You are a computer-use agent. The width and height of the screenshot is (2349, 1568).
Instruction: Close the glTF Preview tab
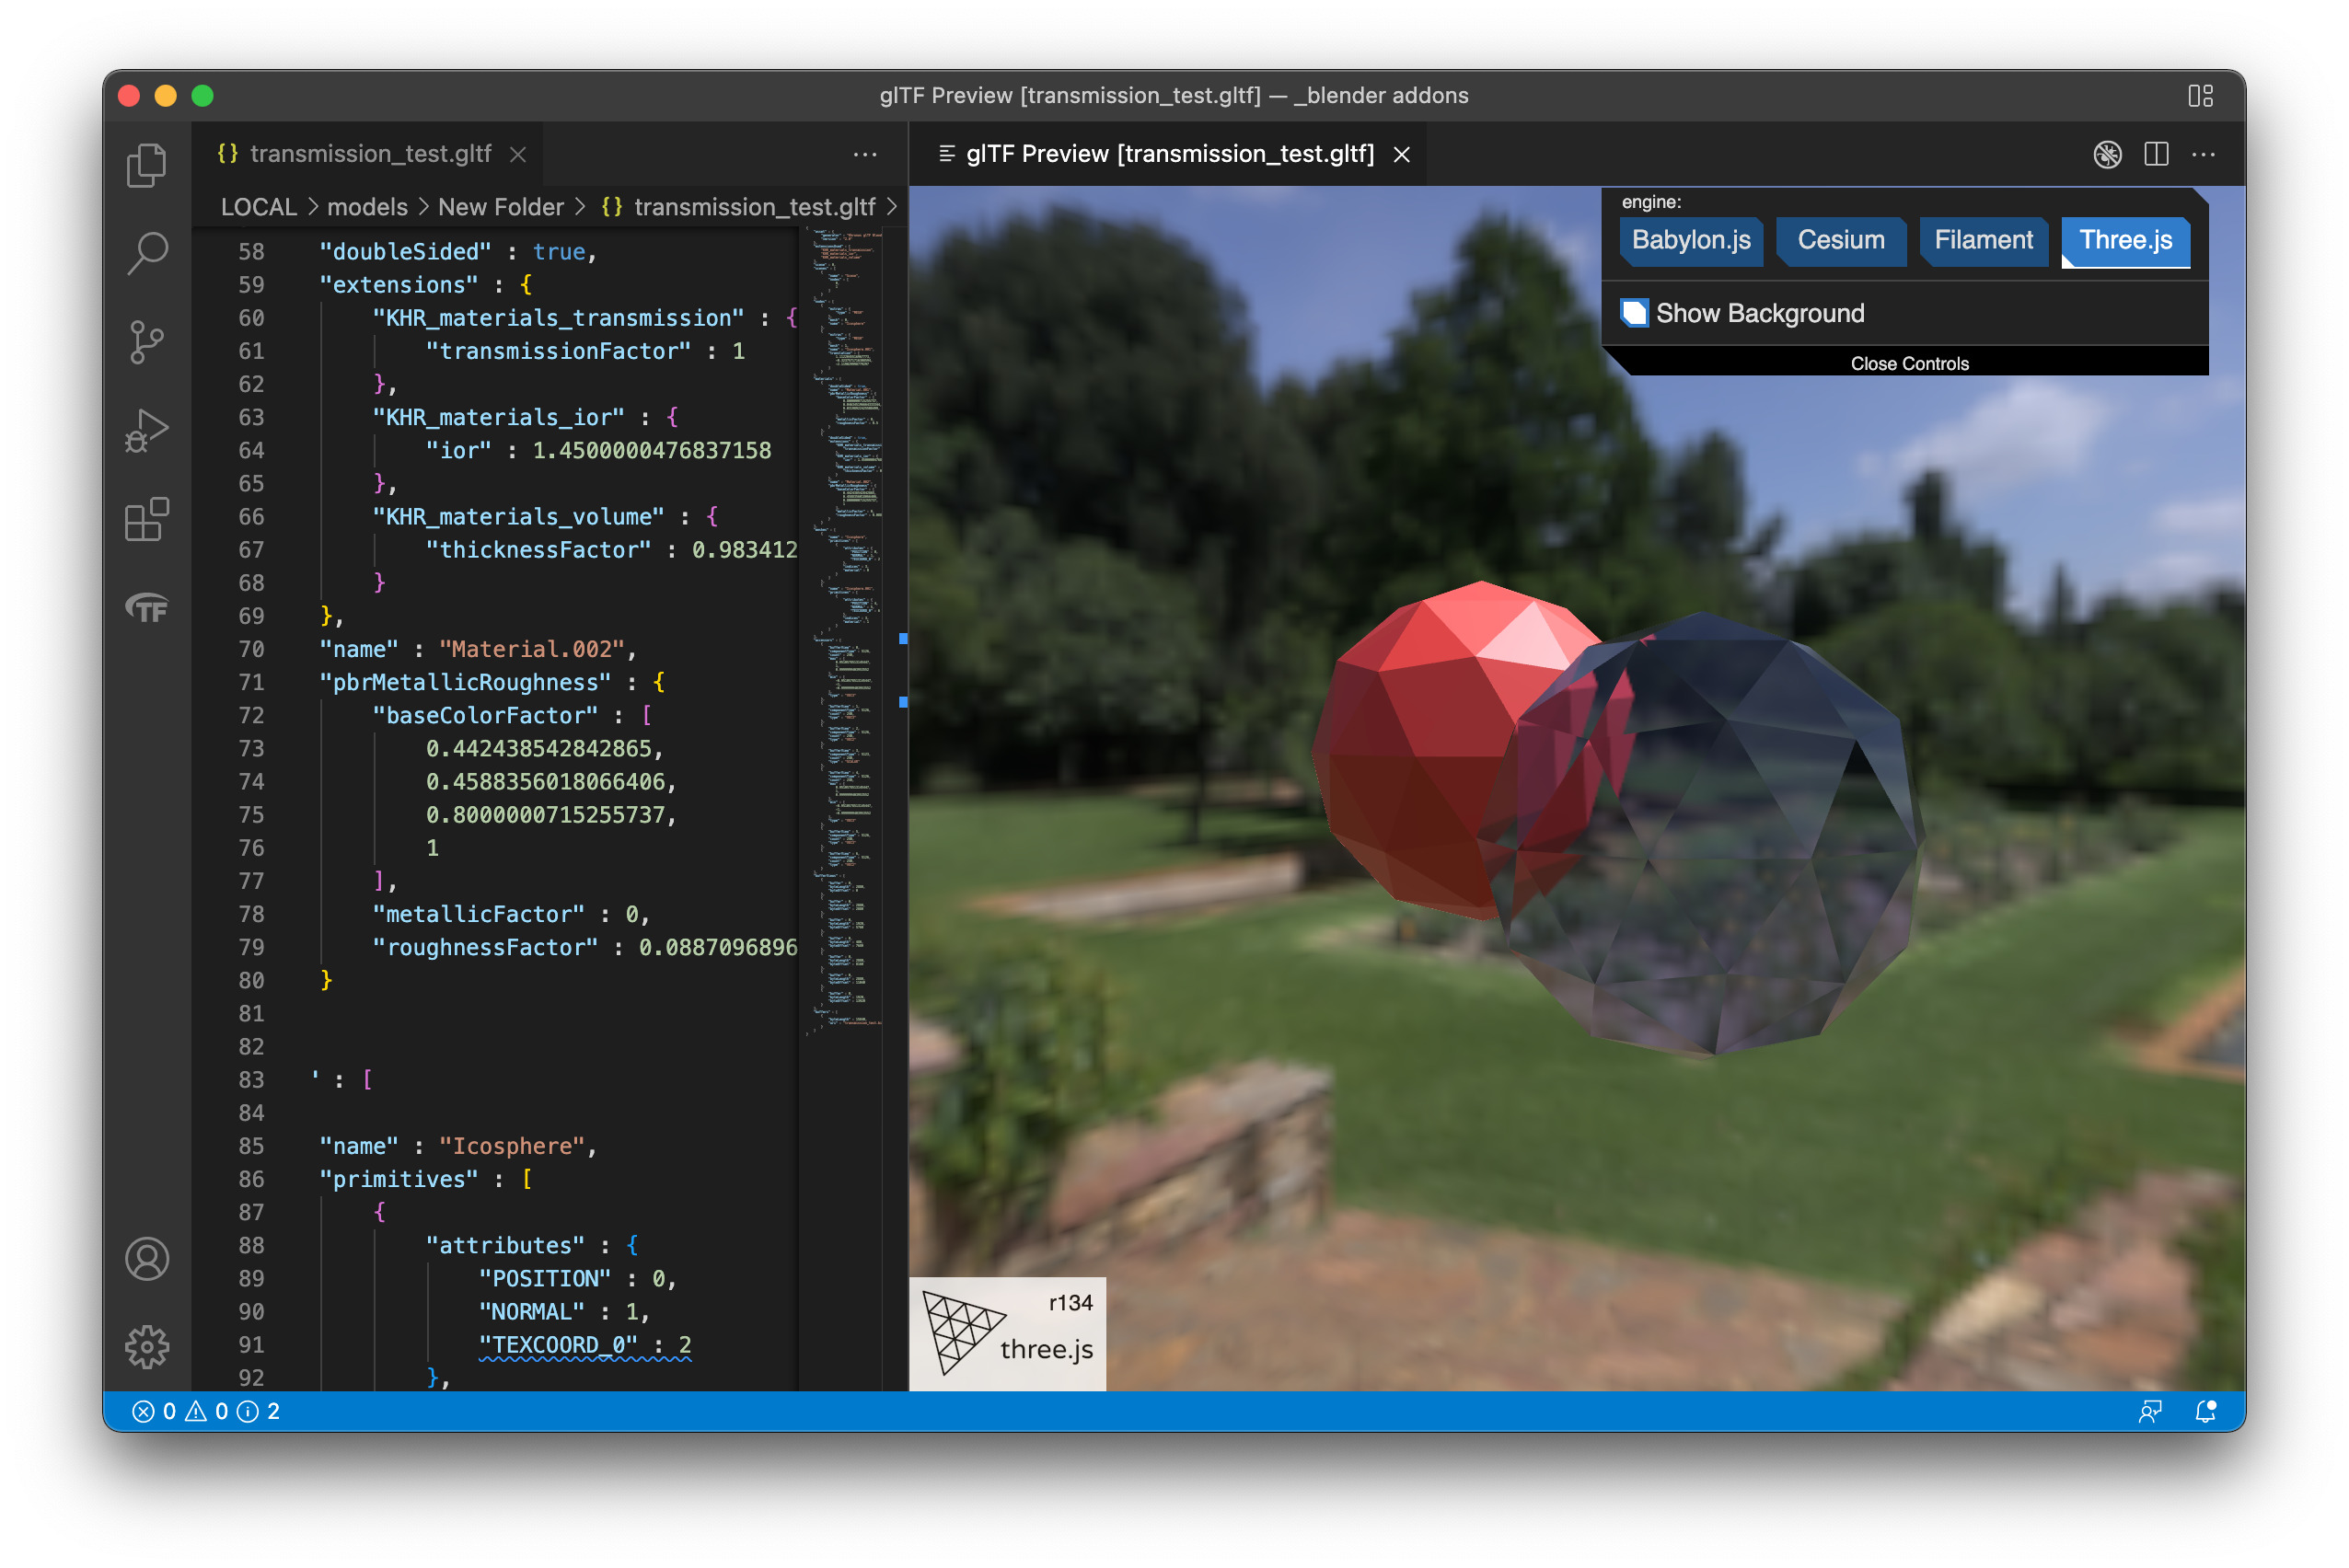coord(1402,154)
